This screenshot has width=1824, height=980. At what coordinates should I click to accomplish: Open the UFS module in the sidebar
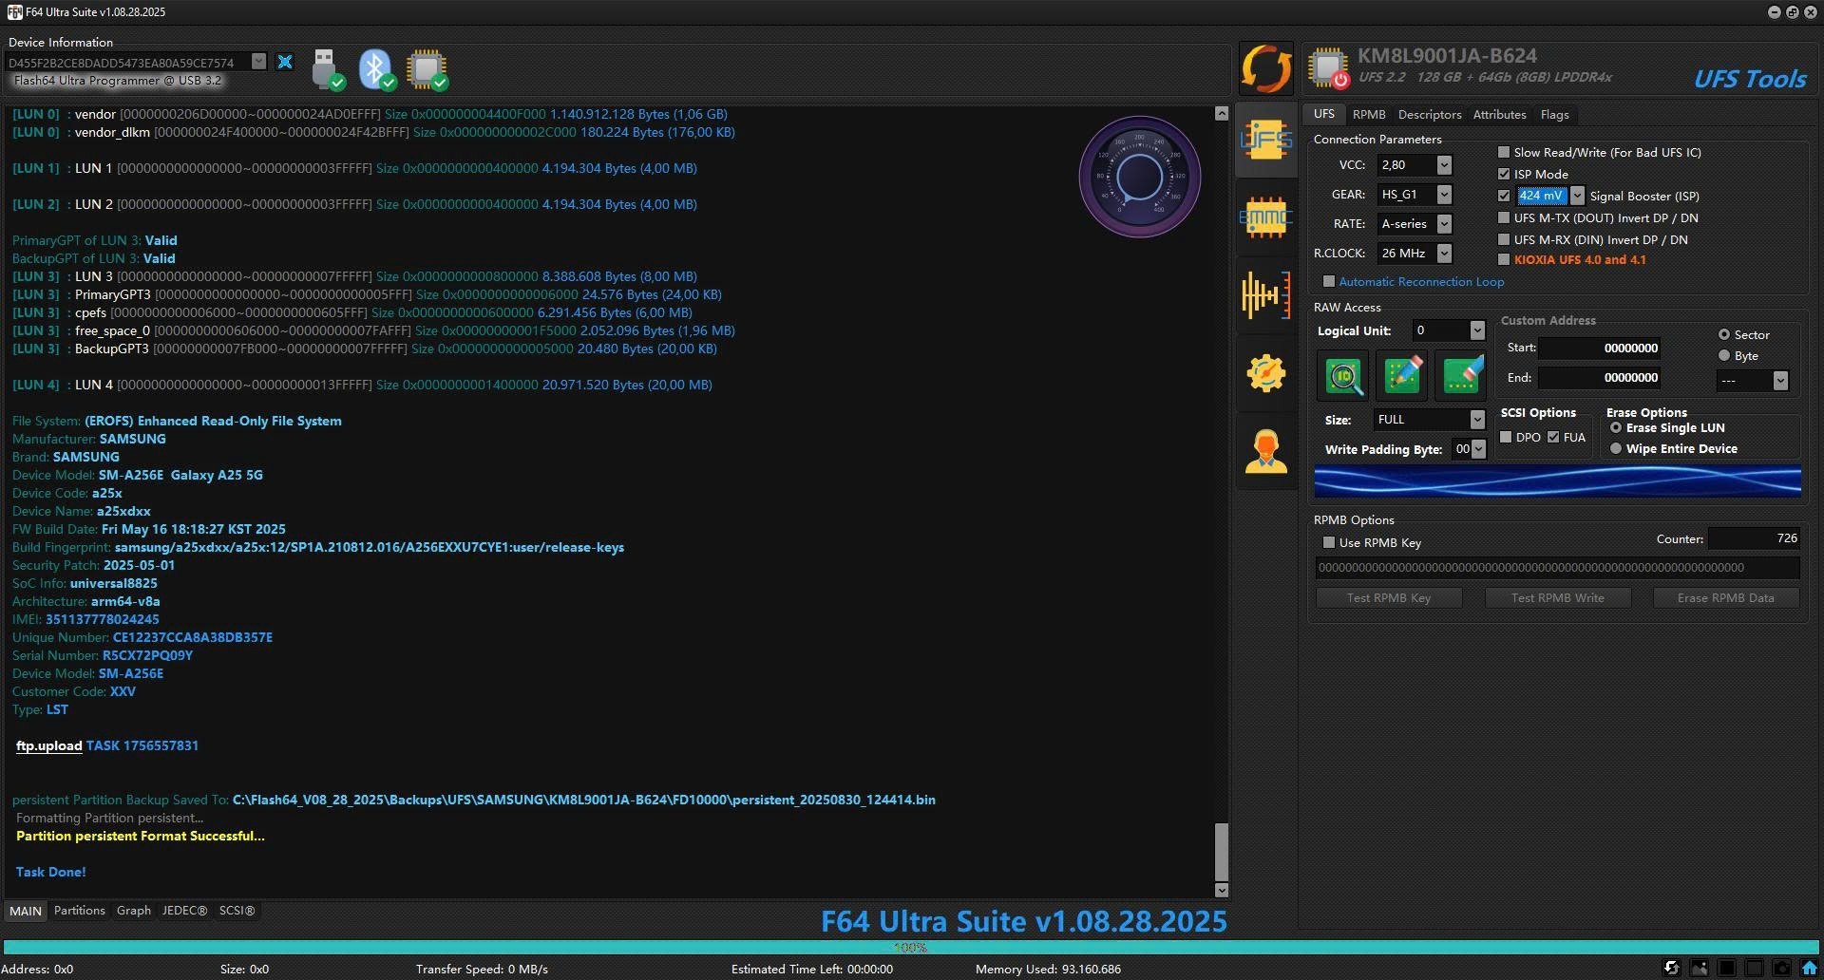[1266, 141]
